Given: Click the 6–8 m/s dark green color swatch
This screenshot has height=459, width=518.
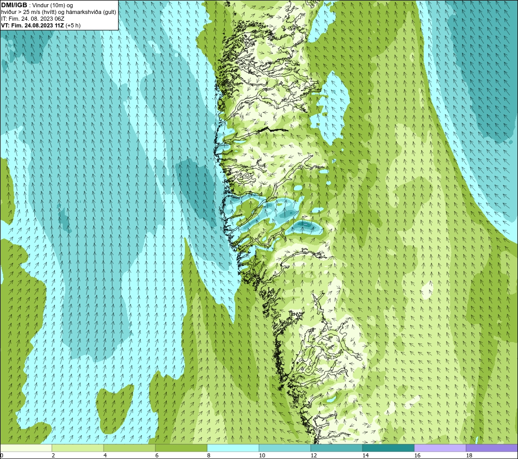Looking at the screenshot, I should click(x=181, y=448).
